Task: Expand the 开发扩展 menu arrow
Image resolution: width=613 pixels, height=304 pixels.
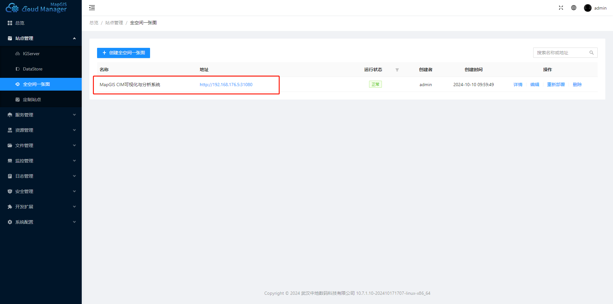Action: pyautogui.click(x=74, y=207)
